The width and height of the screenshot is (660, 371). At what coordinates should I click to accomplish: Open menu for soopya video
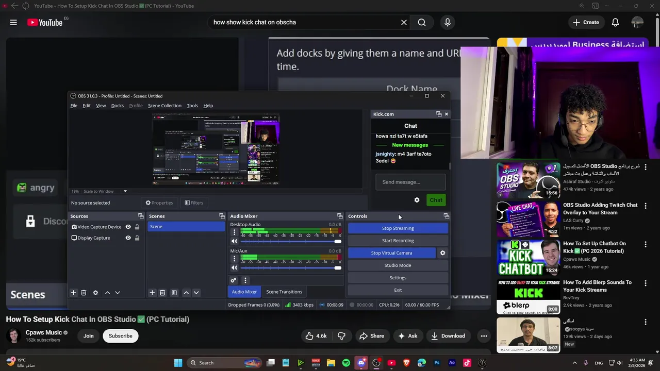tap(645, 322)
